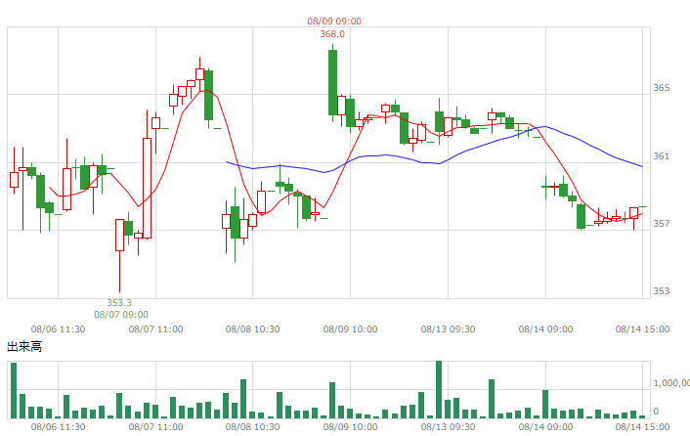
Task: Click price chart date label 08/09 10:00
Action: point(350,329)
